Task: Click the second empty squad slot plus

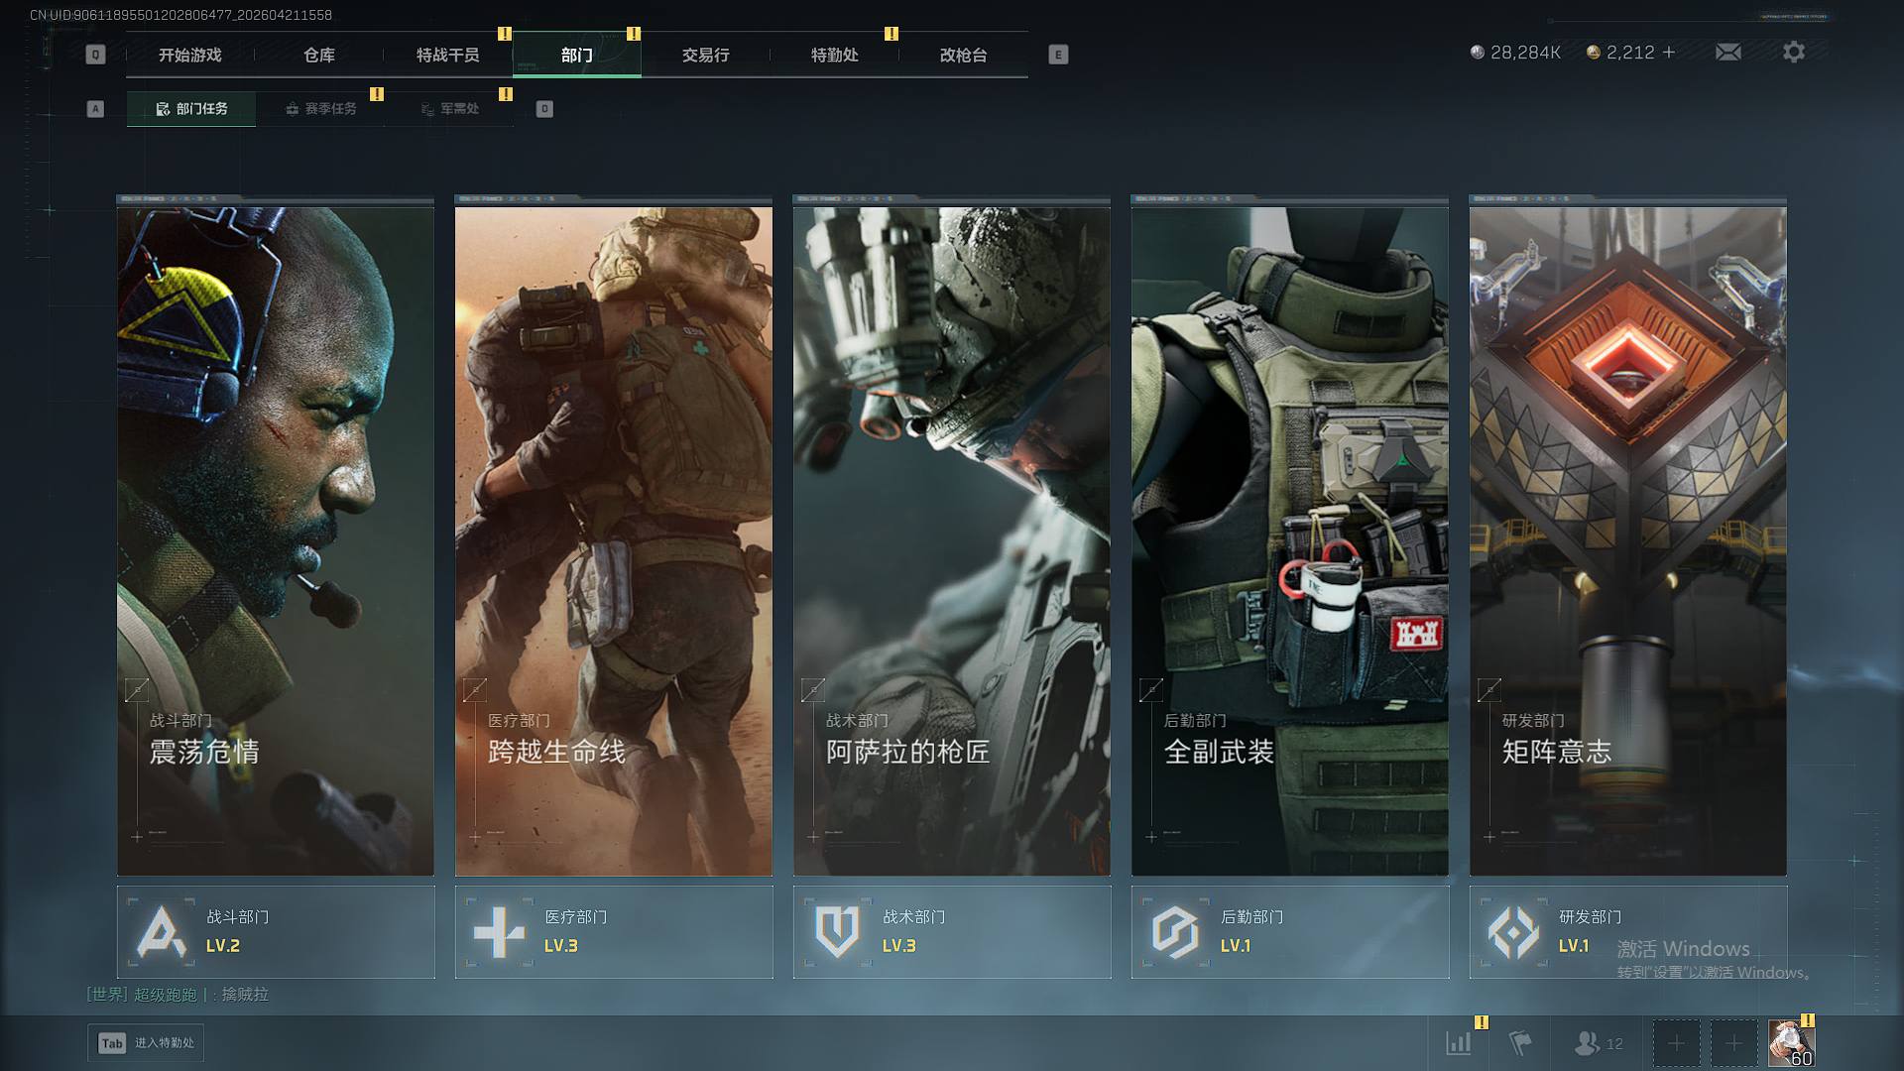Action: click(1733, 1042)
